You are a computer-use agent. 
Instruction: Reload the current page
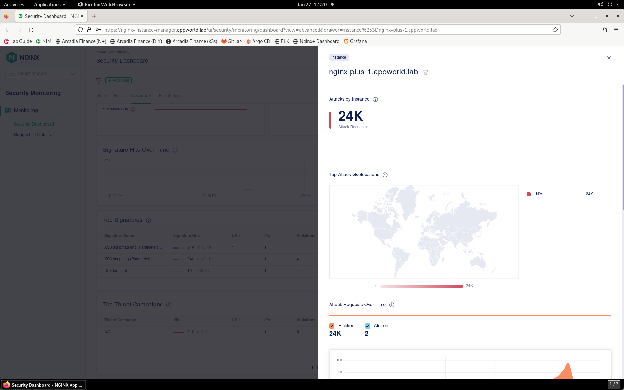[x=31, y=30]
